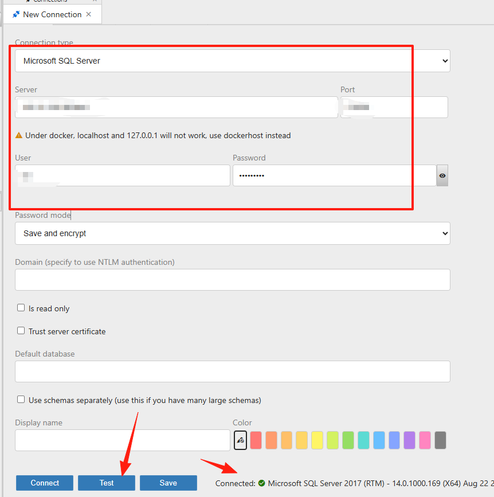Select the no-color swatch icon
This screenshot has width=494, height=497.
240,440
